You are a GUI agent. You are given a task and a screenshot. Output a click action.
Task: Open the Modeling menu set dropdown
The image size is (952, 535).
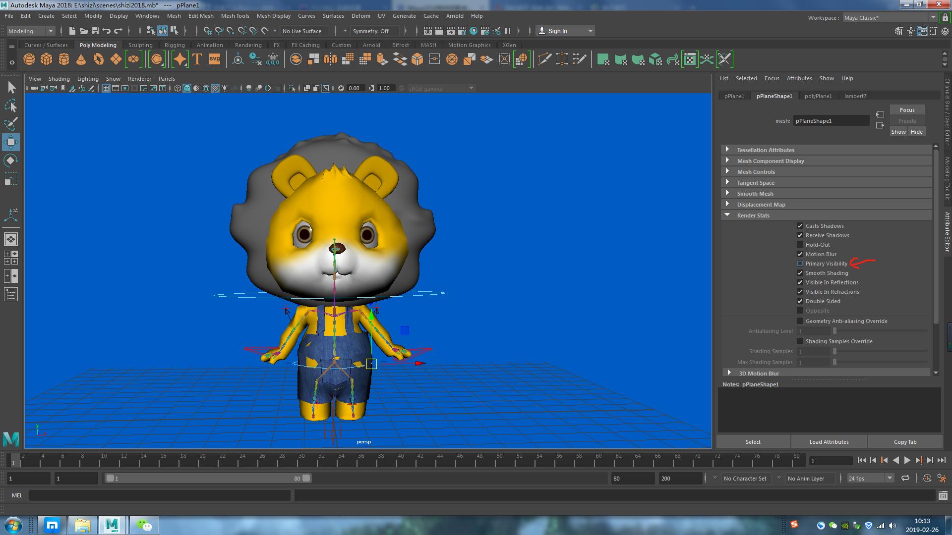31,31
